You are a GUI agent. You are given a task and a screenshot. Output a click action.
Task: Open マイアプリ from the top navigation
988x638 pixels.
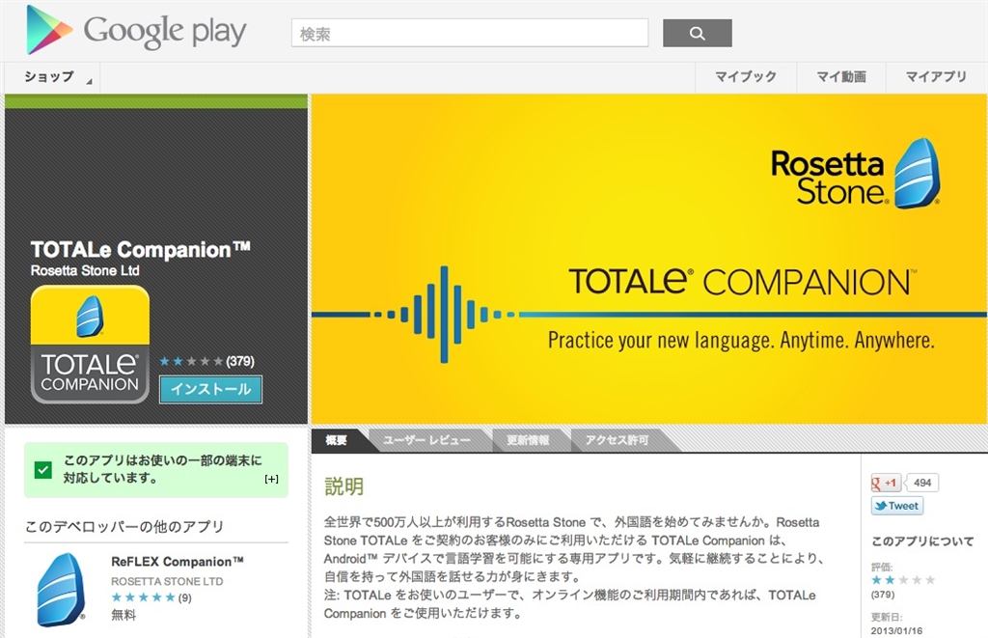pyautogui.click(x=936, y=77)
